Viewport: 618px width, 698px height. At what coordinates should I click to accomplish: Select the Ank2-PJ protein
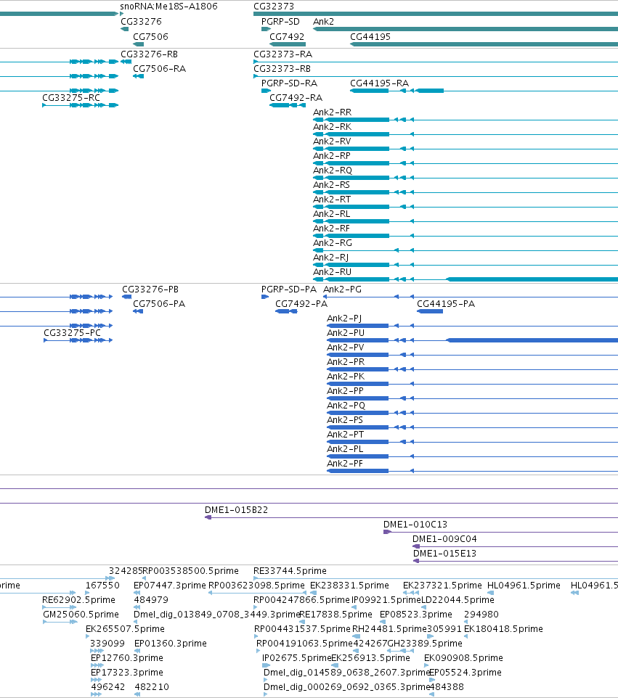472,326
